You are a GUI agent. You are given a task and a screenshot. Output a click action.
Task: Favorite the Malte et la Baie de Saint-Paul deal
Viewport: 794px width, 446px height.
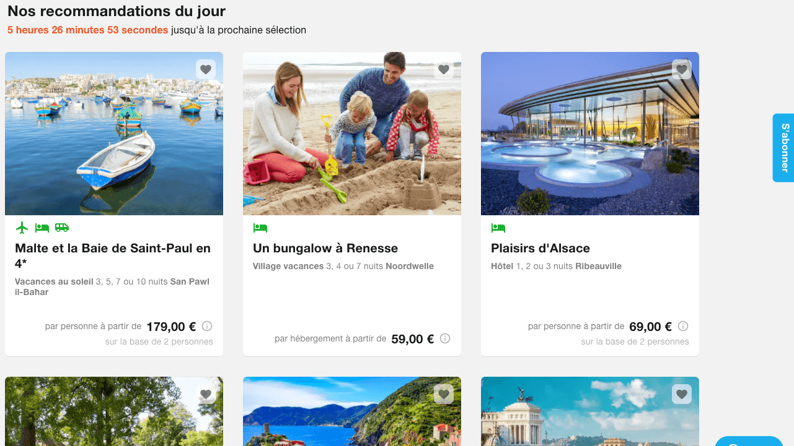click(x=206, y=69)
